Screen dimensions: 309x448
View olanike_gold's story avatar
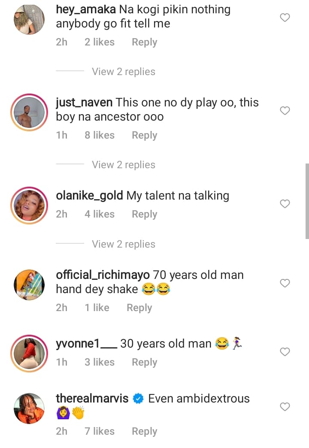tap(29, 206)
